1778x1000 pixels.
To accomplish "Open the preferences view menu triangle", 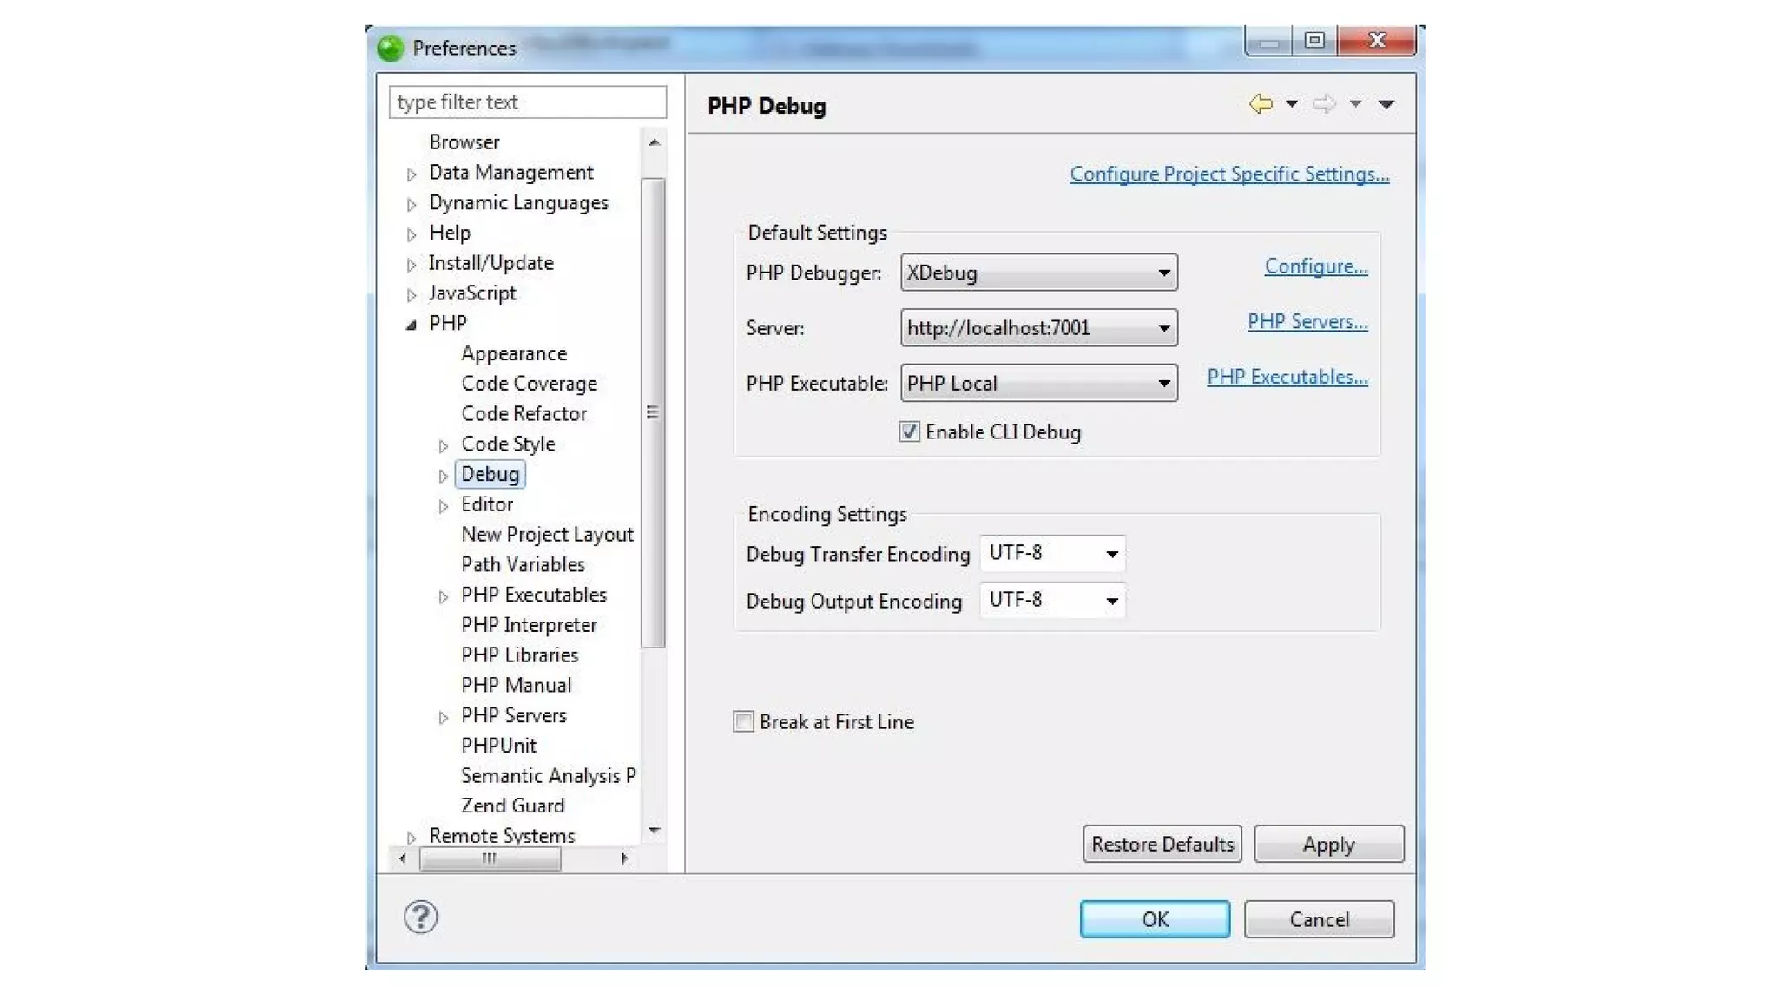I will tap(1386, 104).
